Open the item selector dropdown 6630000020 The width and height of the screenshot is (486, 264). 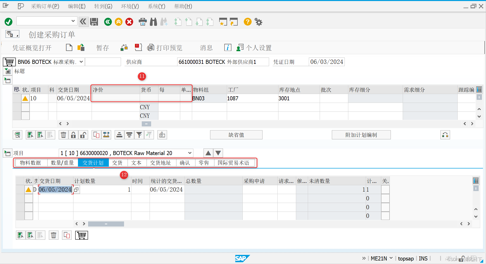coord(190,153)
